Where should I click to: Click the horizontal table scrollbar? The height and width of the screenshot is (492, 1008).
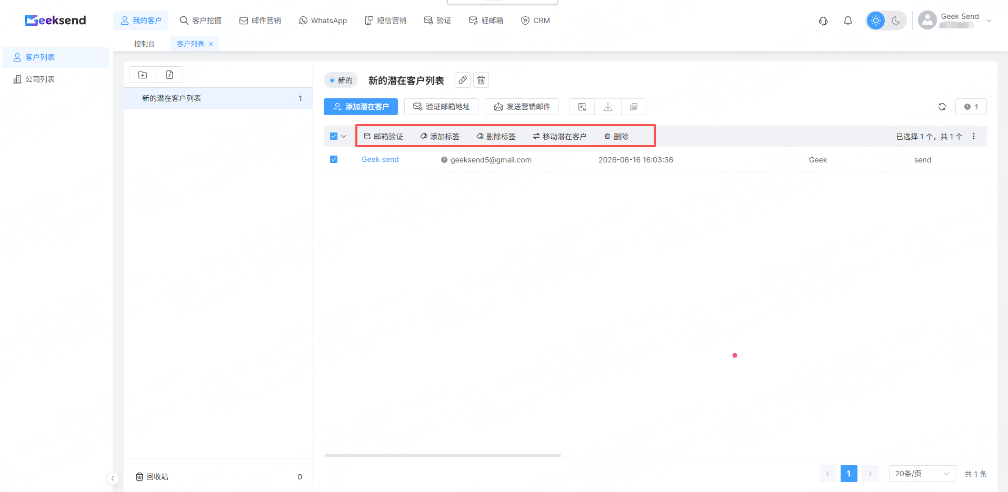pos(443,456)
